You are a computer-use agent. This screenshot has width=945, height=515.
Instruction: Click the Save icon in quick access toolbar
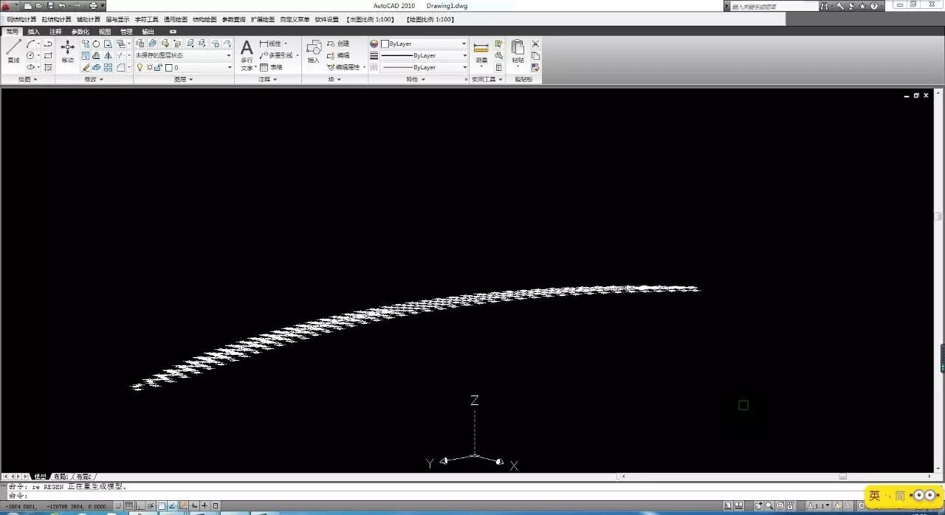[49, 5]
